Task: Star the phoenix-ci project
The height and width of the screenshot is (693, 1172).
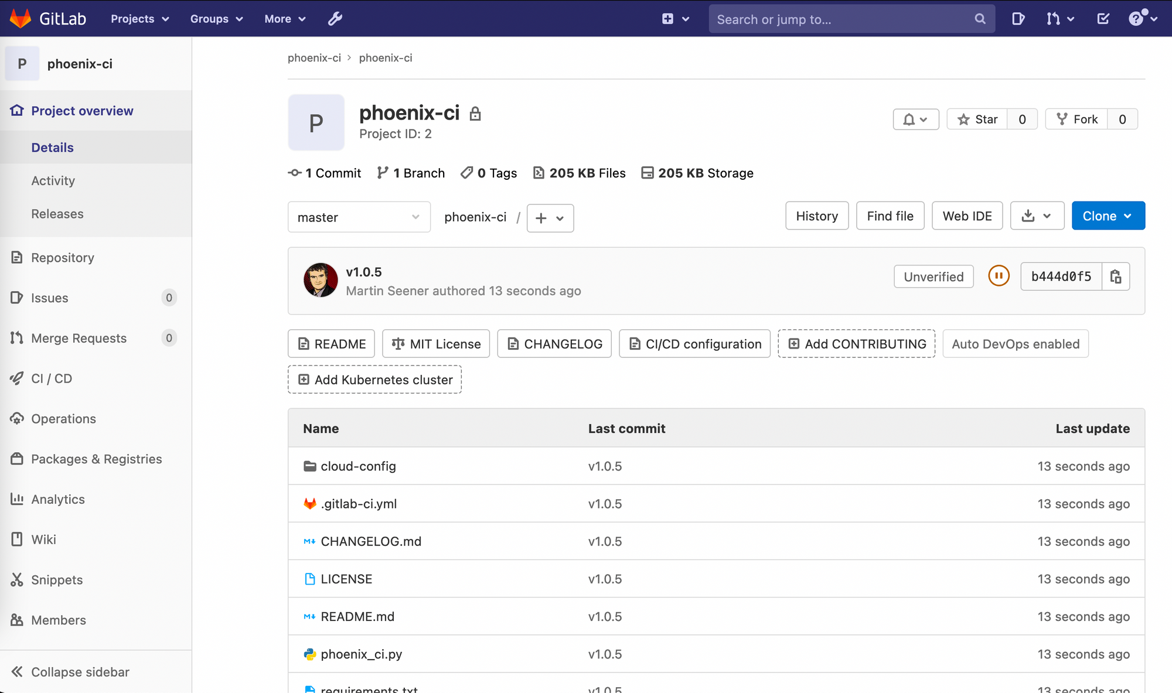Action: pyautogui.click(x=977, y=120)
